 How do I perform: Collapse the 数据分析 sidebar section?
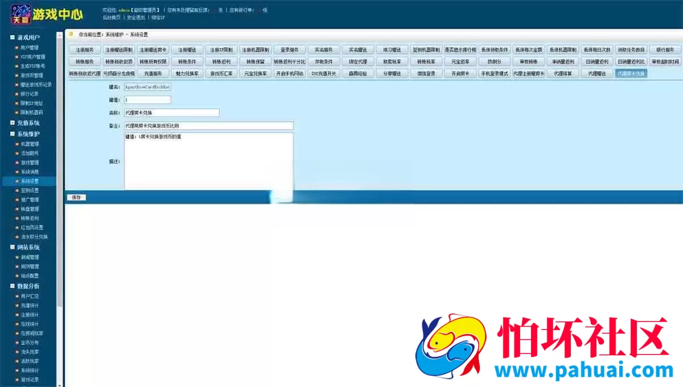tap(13, 286)
